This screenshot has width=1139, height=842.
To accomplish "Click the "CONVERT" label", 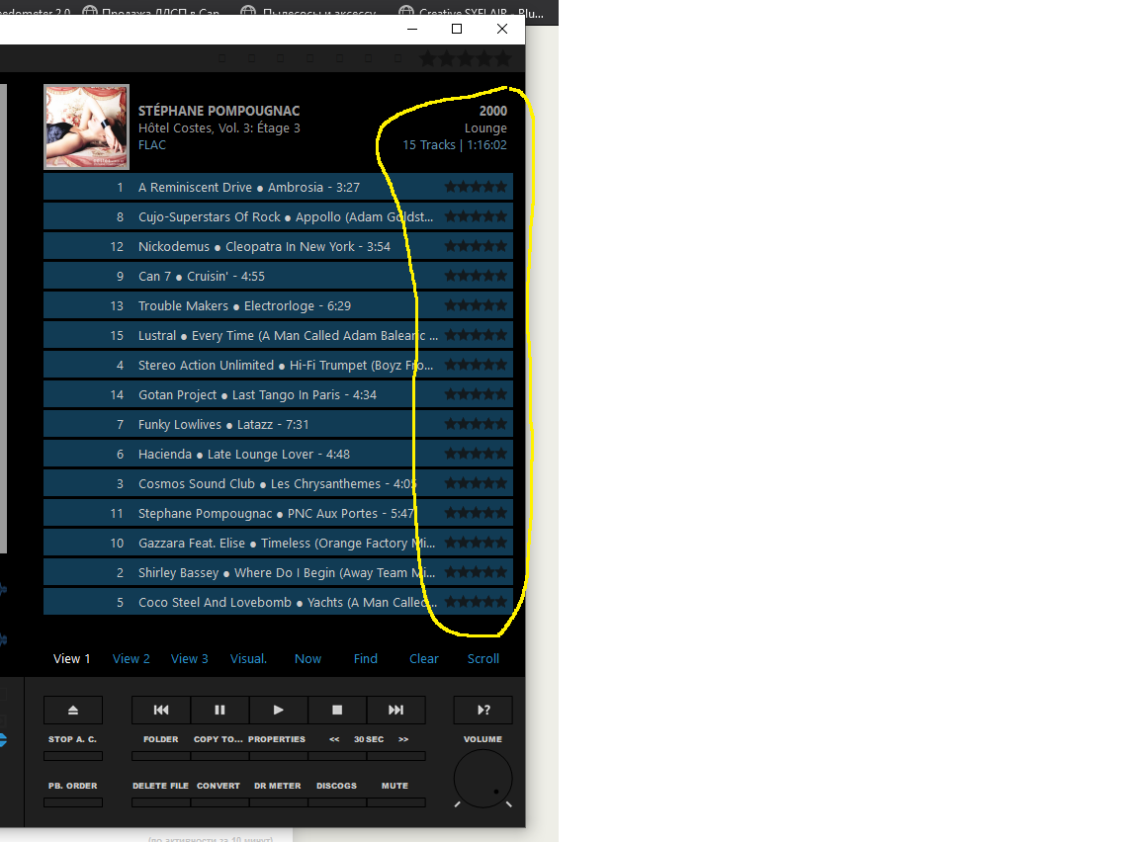I will coord(219,786).
